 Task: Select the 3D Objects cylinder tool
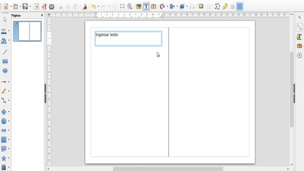[4, 168]
